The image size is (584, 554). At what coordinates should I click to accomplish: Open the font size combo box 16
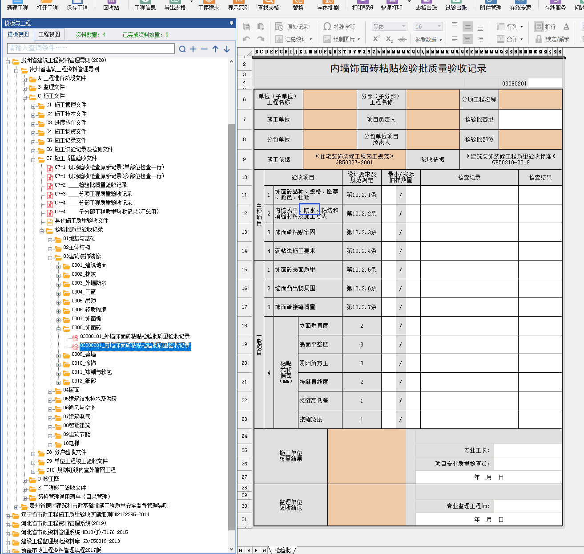(428, 27)
